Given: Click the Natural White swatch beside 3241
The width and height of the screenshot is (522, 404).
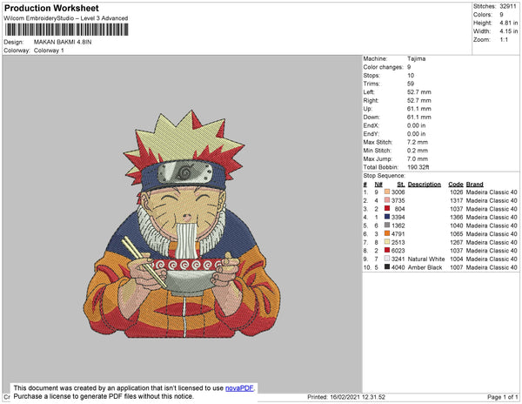Looking at the screenshot, I should 387,259.
